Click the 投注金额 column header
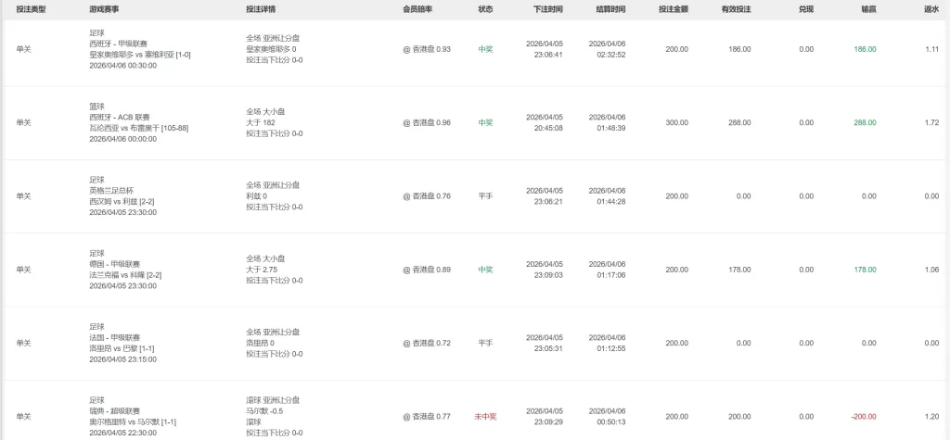The image size is (950, 440). point(673,8)
